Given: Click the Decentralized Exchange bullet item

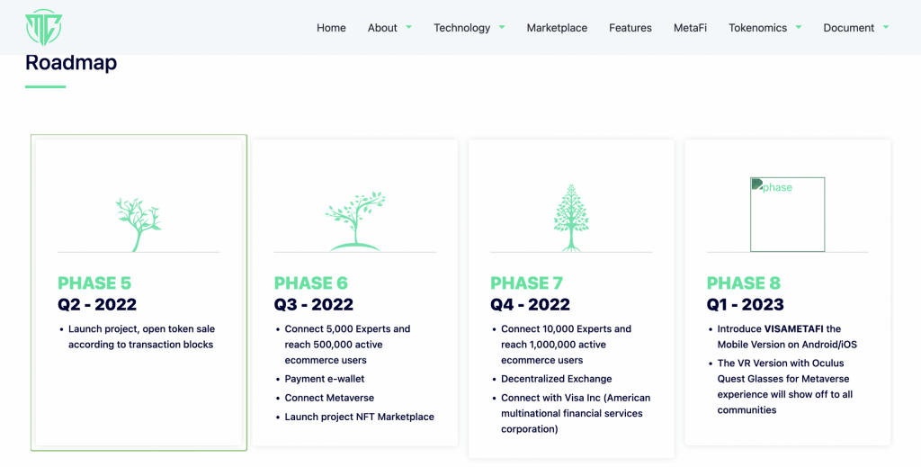Looking at the screenshot, I should pyautogui.click(x=556, y=379).
